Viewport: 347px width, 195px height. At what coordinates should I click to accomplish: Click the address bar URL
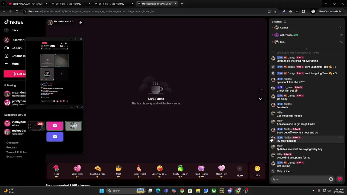91,11
